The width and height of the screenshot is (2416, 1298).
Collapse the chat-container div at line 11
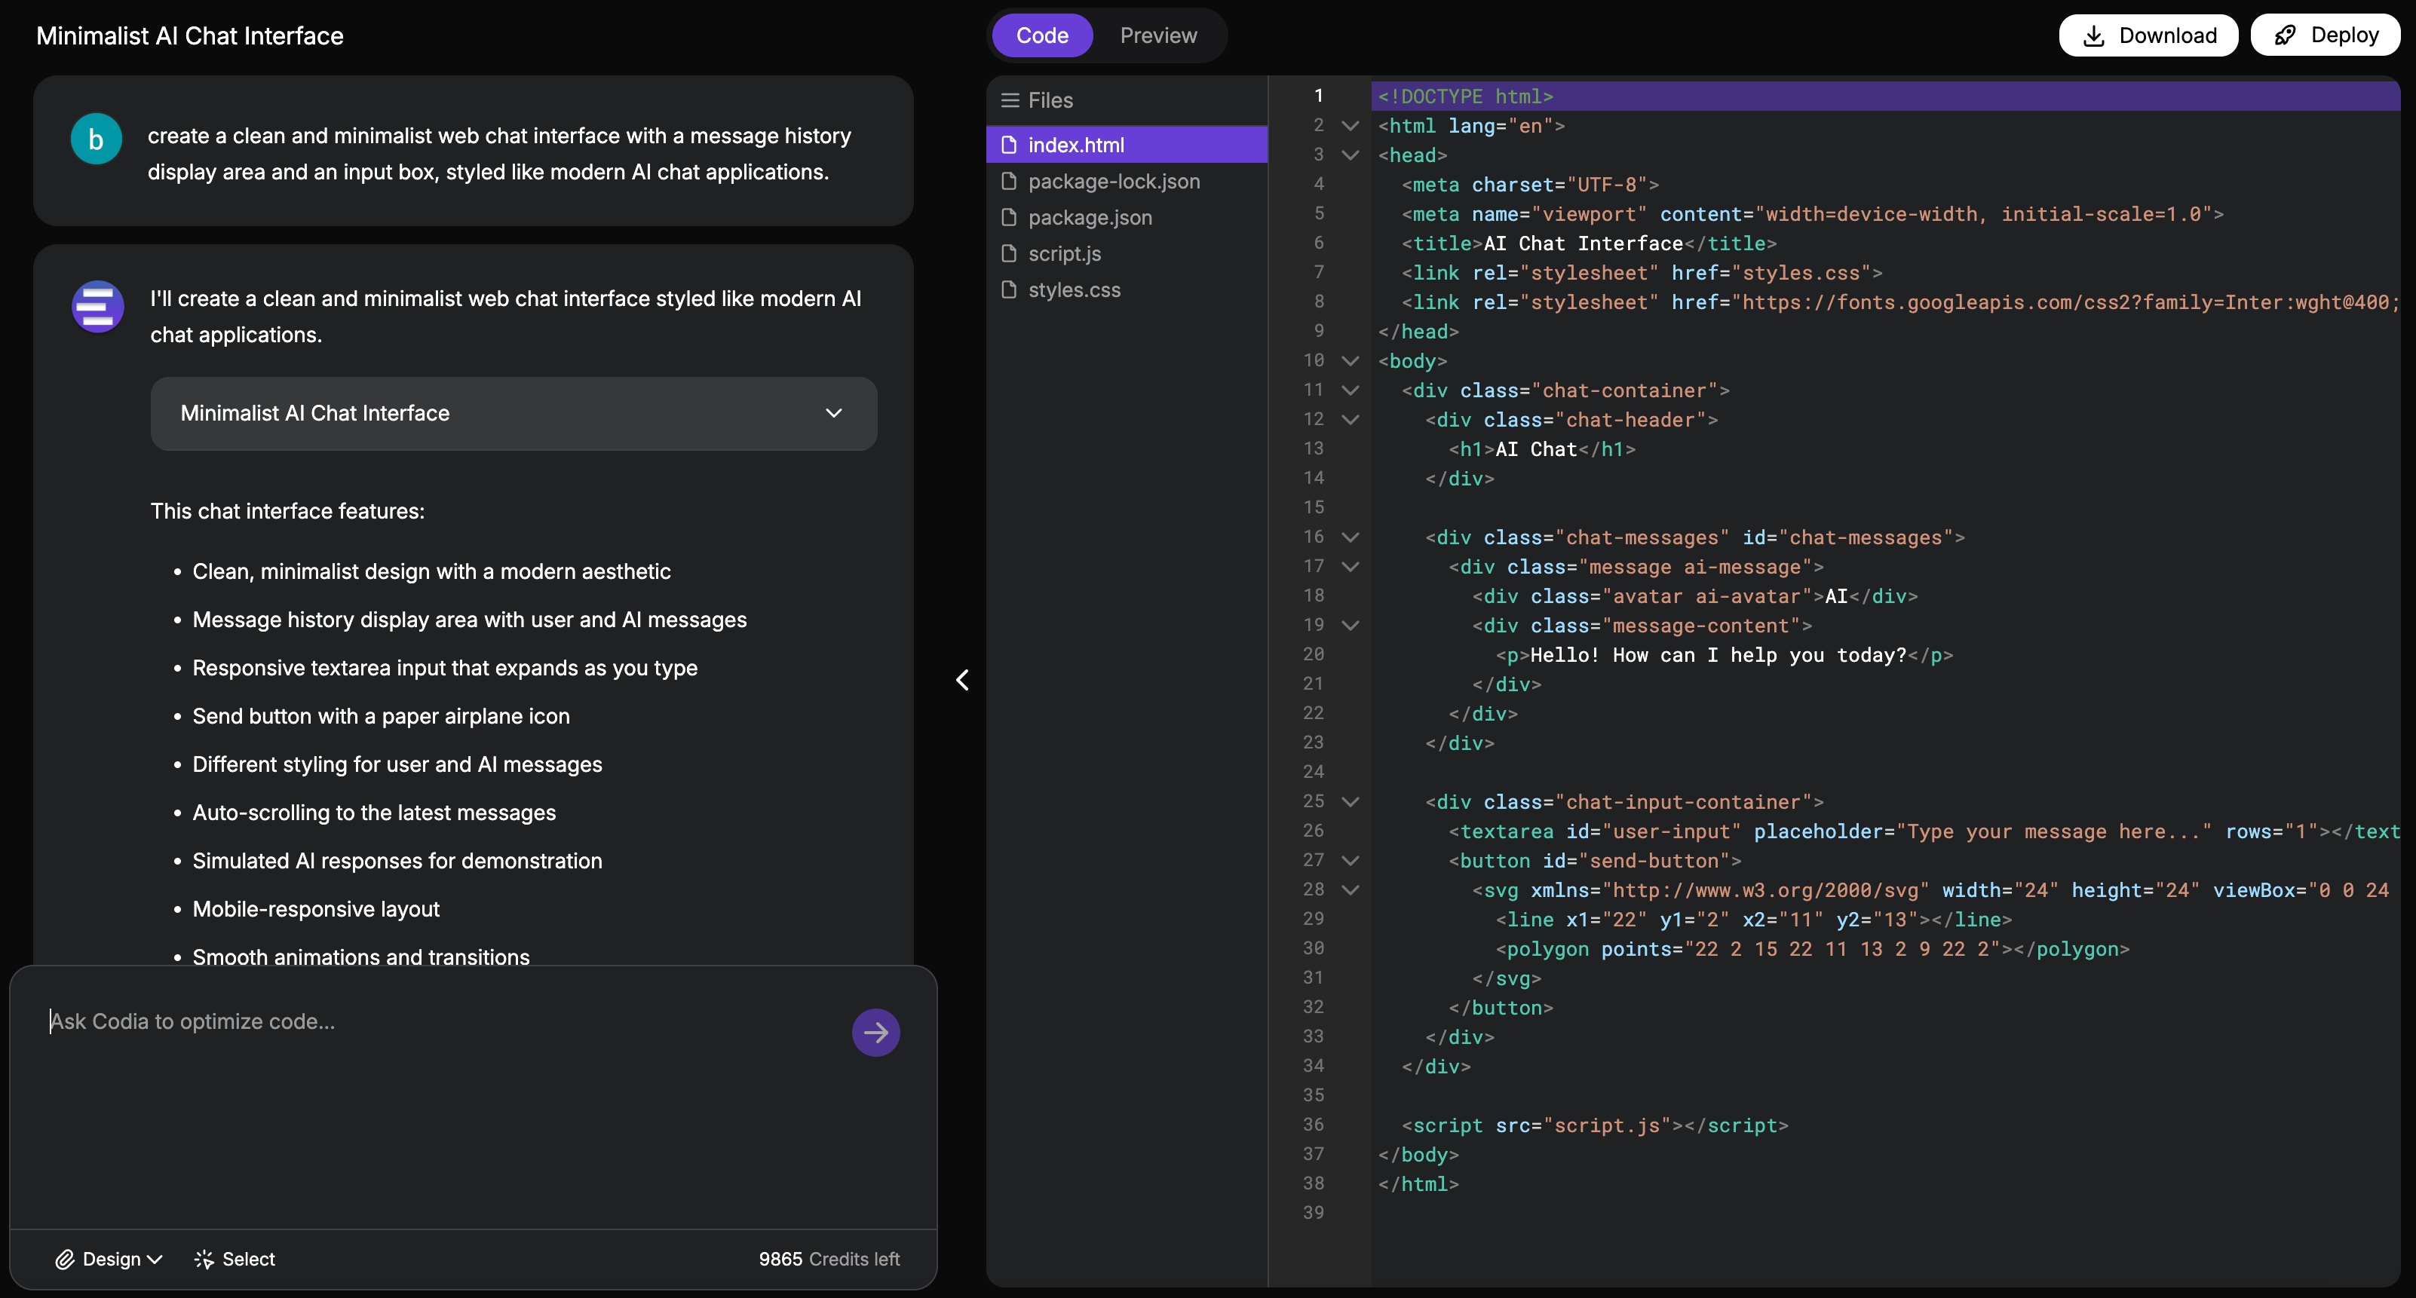[x=1351, y=390]
